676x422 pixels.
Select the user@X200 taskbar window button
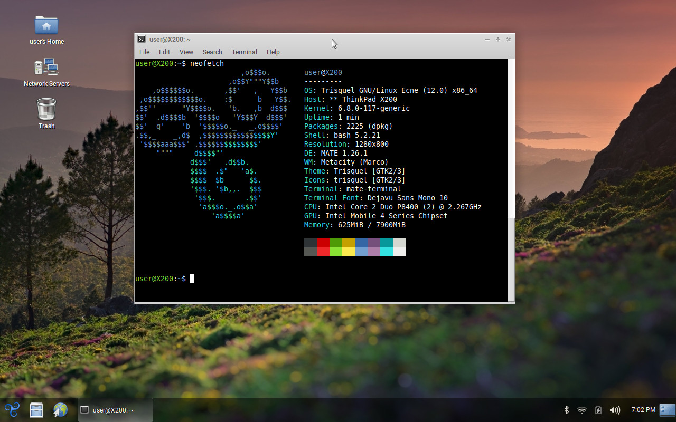coord(116,410)
